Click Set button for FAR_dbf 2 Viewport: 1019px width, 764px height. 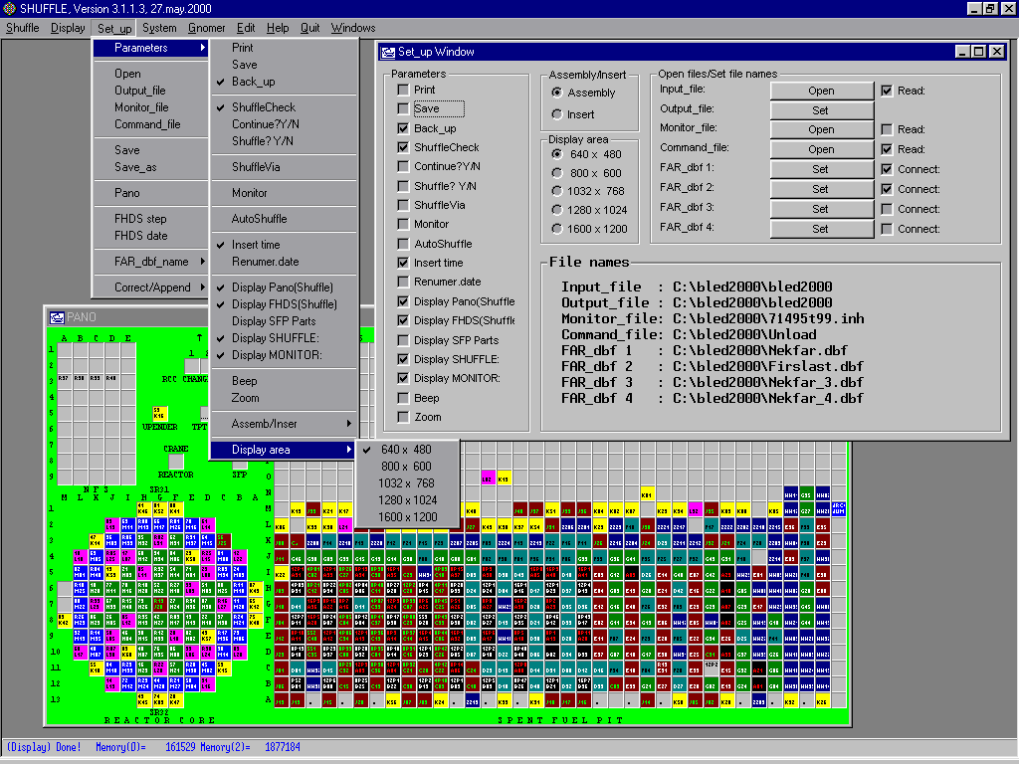click(821, 189)
